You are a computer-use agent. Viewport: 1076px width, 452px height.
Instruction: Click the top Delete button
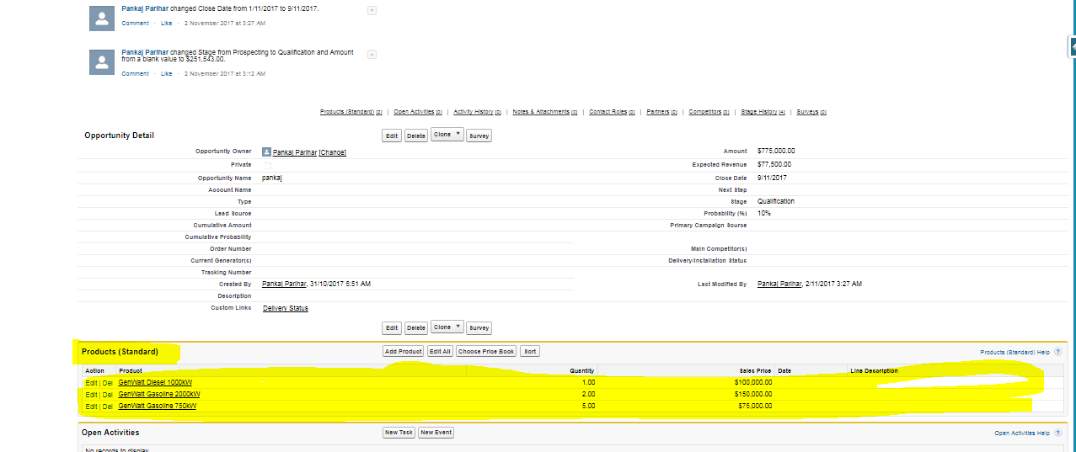click(x=416, y=136)
